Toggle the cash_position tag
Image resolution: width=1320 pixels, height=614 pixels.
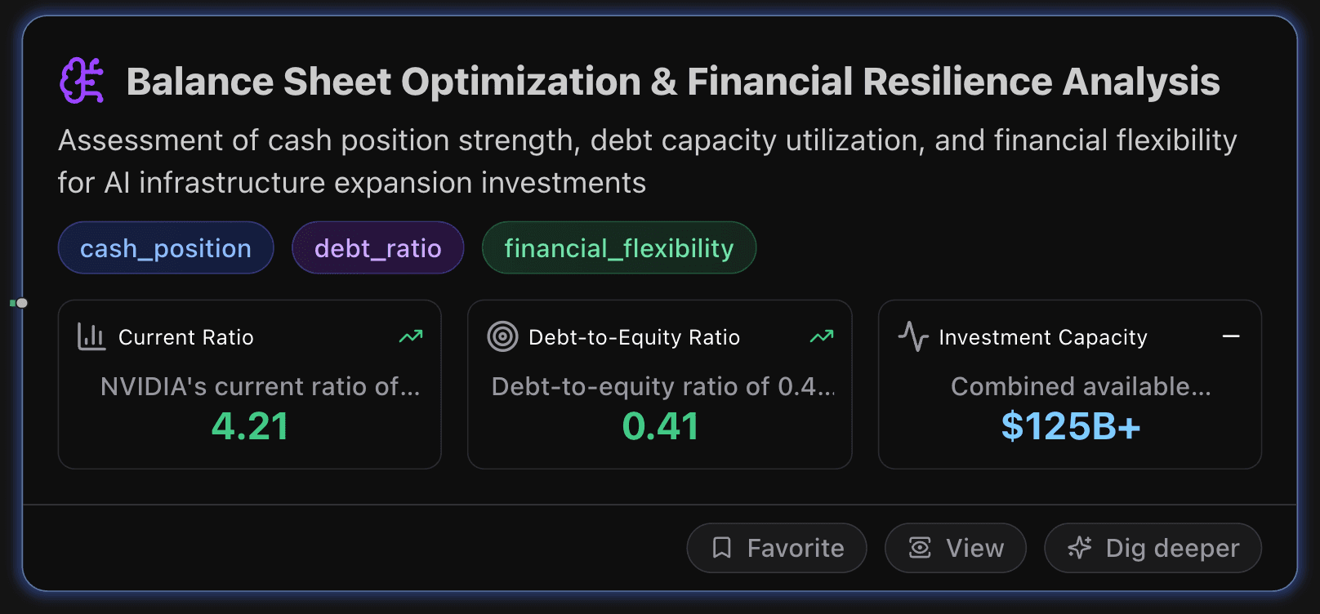[166, 247]
